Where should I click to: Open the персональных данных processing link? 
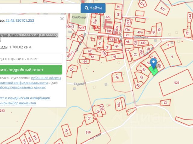(x=23, y=87)
